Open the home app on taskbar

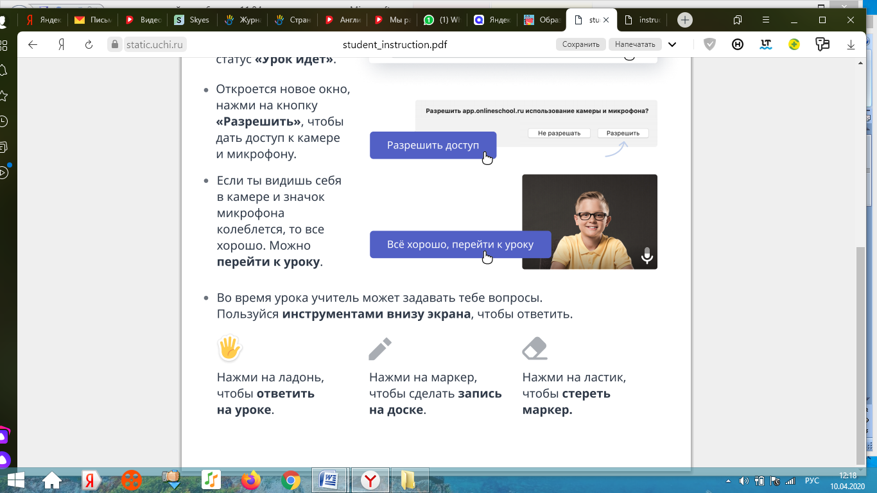tap(51, 480)
